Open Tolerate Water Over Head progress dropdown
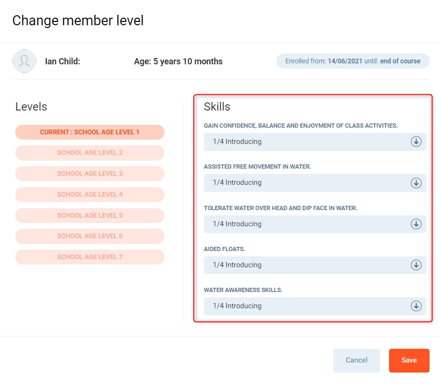The height and width of the screenshot is (384, 441). 305,224
